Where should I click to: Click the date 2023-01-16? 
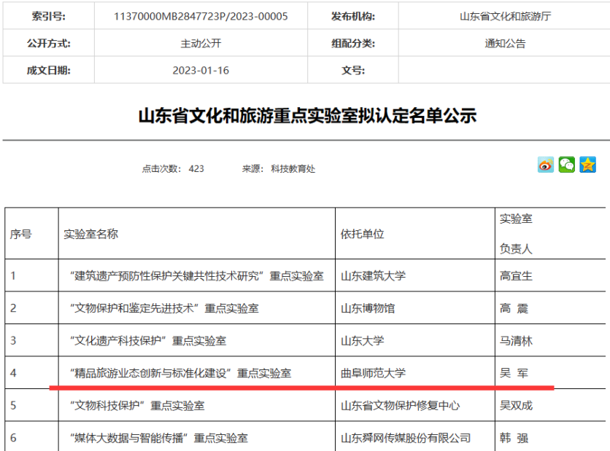tap(201, 70)
